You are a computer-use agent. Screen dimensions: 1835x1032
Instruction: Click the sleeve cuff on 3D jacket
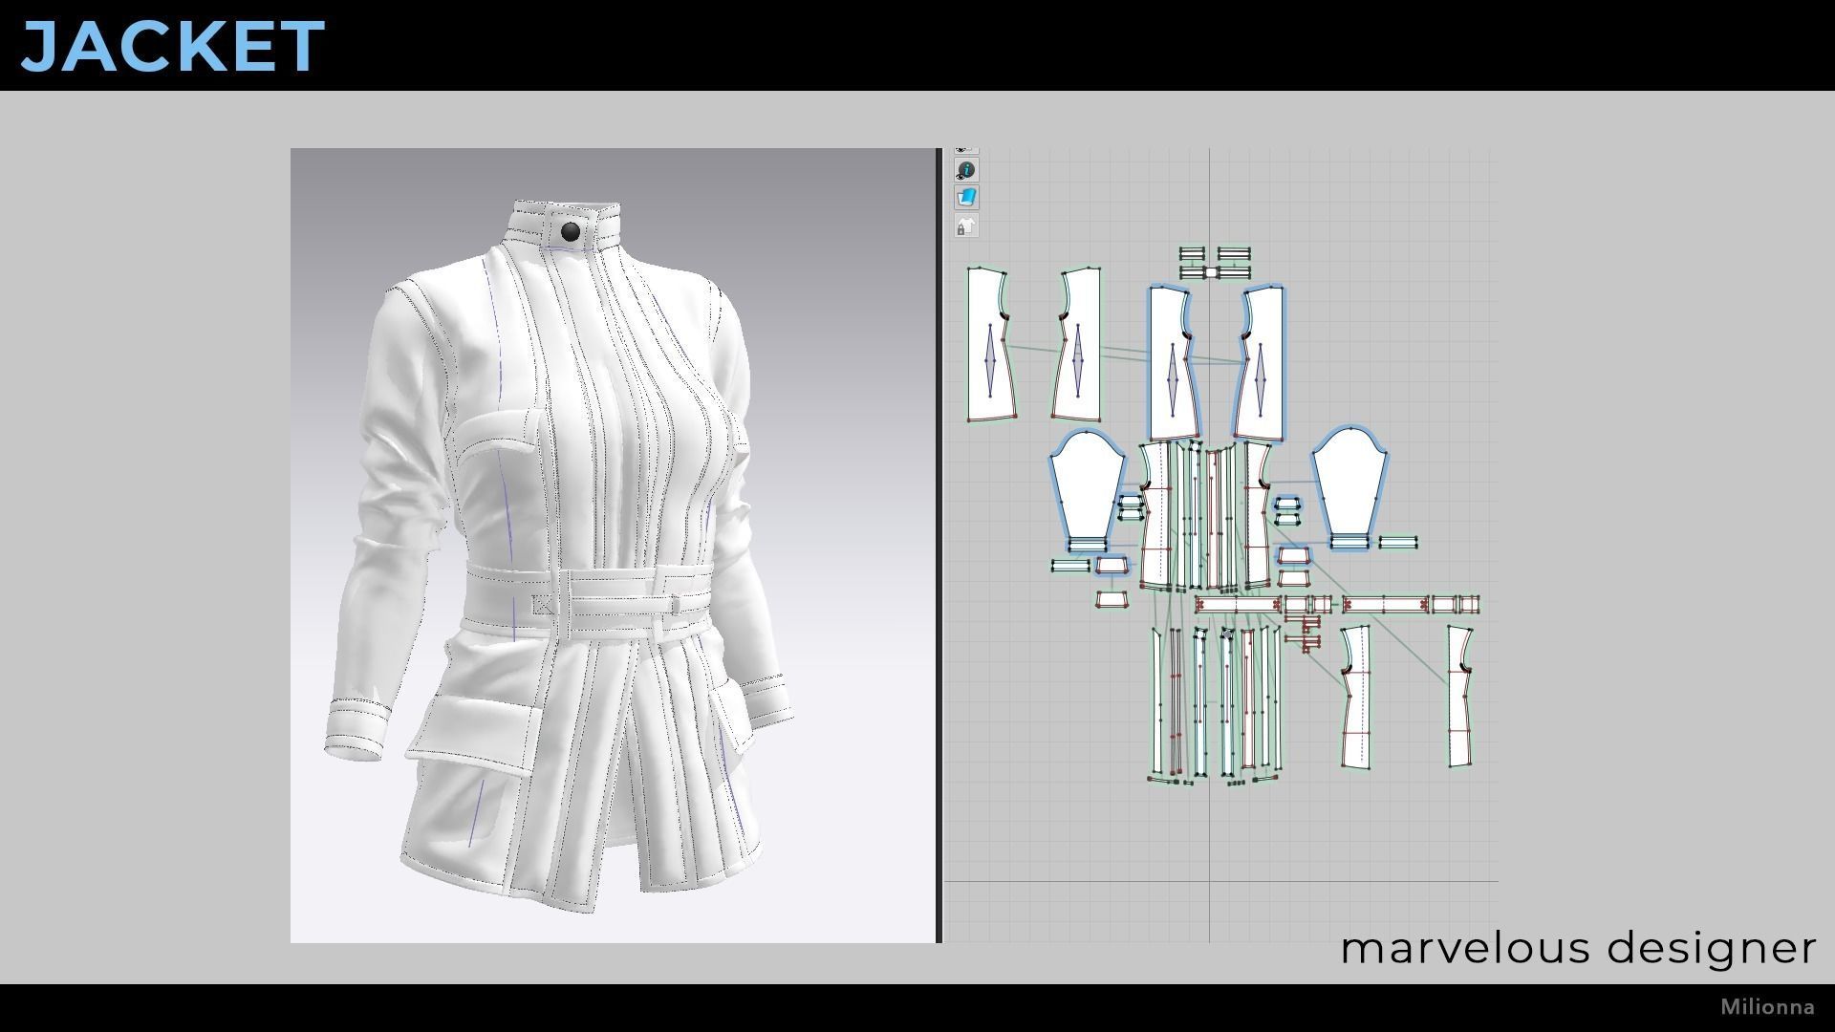[x=358, y=729]
